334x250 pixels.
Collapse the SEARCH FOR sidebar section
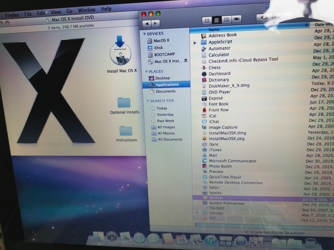tap(148, 101)
